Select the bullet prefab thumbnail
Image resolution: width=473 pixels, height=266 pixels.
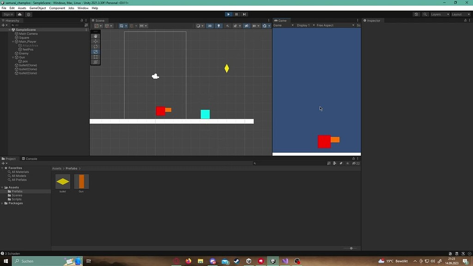(x=63, y=181)
